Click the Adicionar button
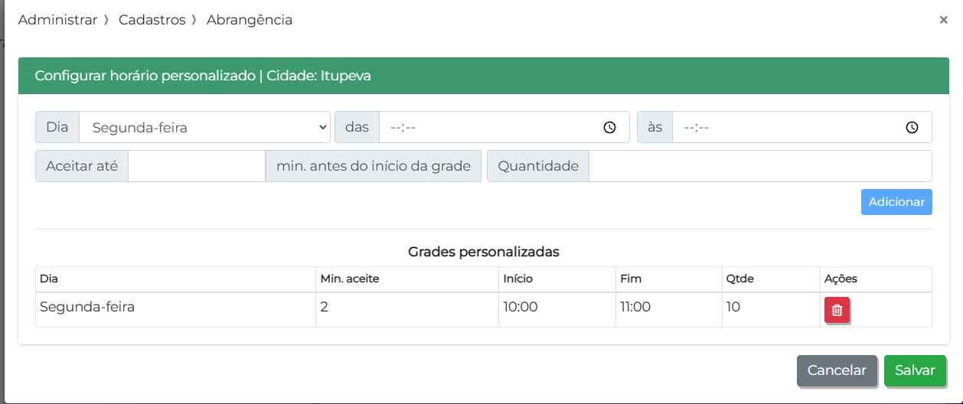The image size is (963, 404). (x=896, y=202)
